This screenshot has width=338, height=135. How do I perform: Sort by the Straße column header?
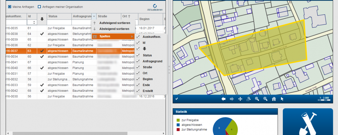[x=109, y=16]
